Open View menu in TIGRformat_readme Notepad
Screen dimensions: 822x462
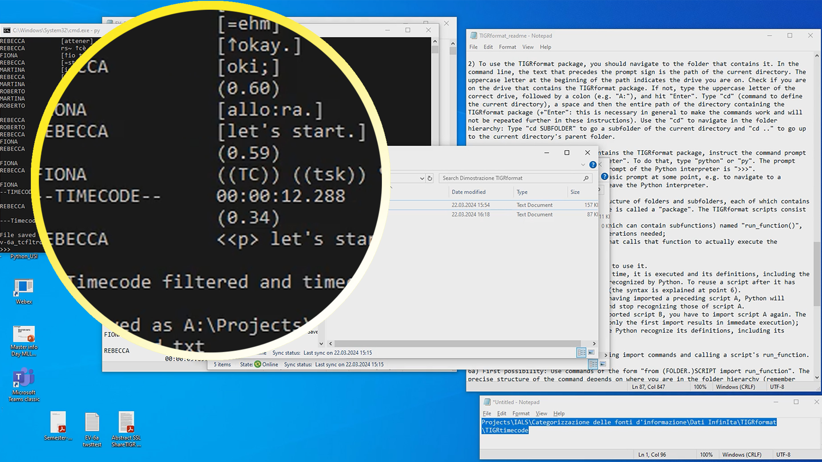click(x=528, y=47)
